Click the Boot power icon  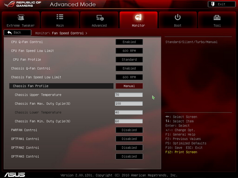pyautogui.click(x=178, y=17)
